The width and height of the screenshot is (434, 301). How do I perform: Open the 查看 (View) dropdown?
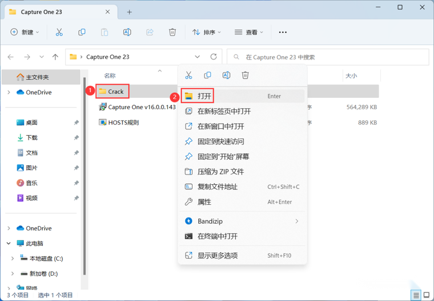[248, 32]
